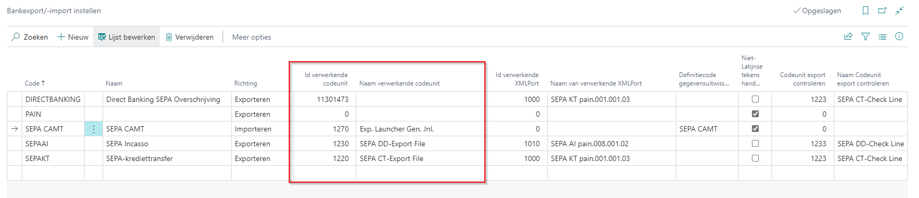Open the share icon in toolbar

848,36
